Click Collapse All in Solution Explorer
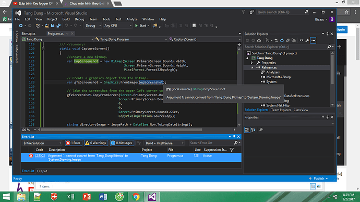 tap(287, 40)
